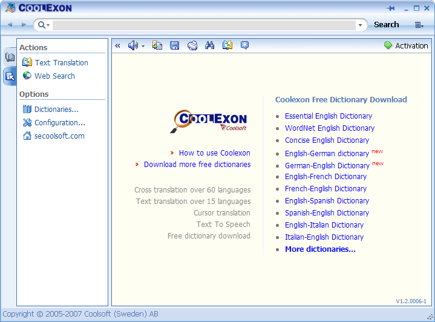Pin the window with the pushpin icon
The width and height of the screenshot is (435, 322).
(391, 8)
